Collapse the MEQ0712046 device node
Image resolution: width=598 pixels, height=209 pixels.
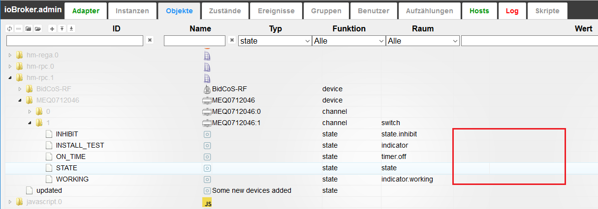tap(20, 101)
